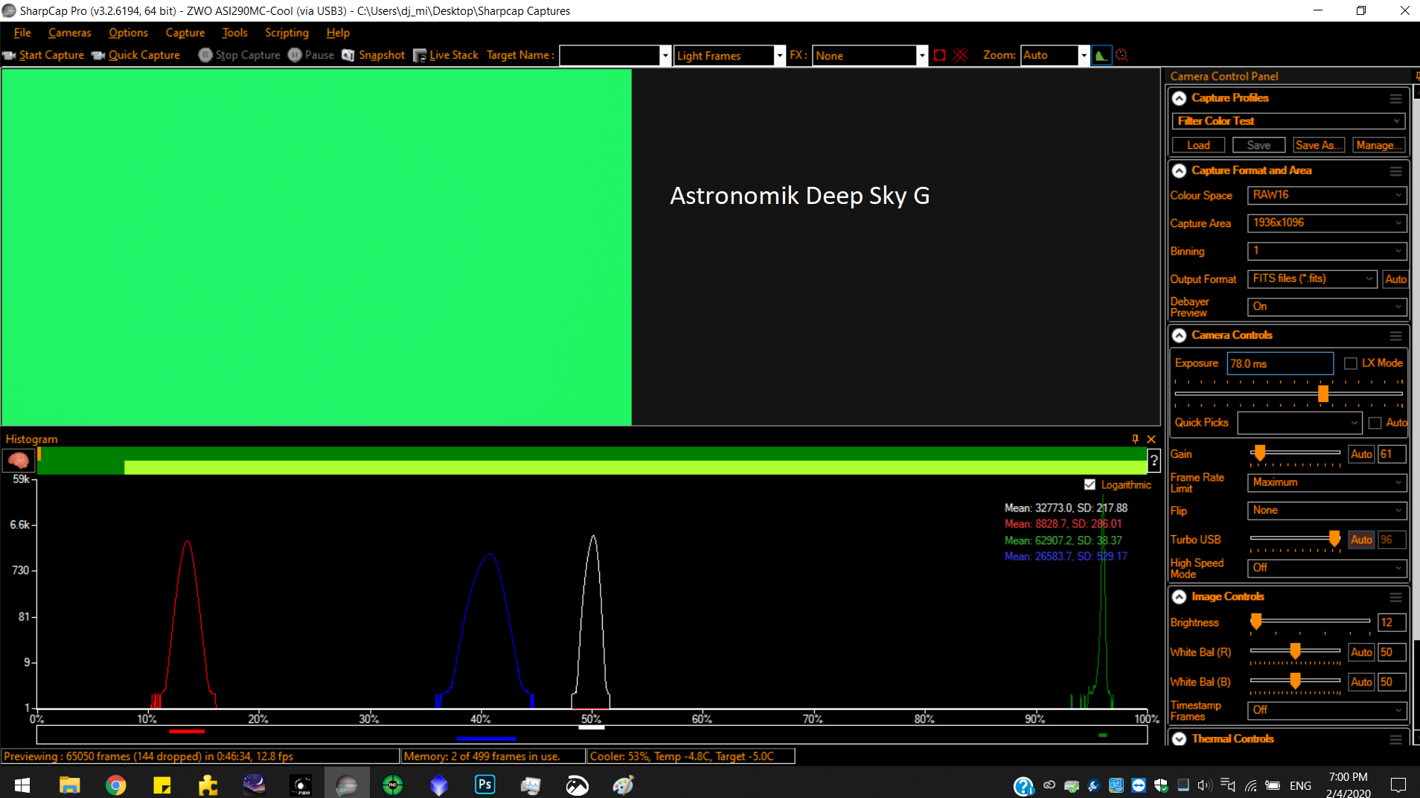Open the Capture Area 1936x1096 dropdown
Screen dimensions: 1420x798
pos(1327,223)
